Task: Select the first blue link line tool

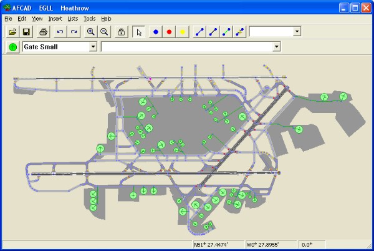Action: point(199,32)
